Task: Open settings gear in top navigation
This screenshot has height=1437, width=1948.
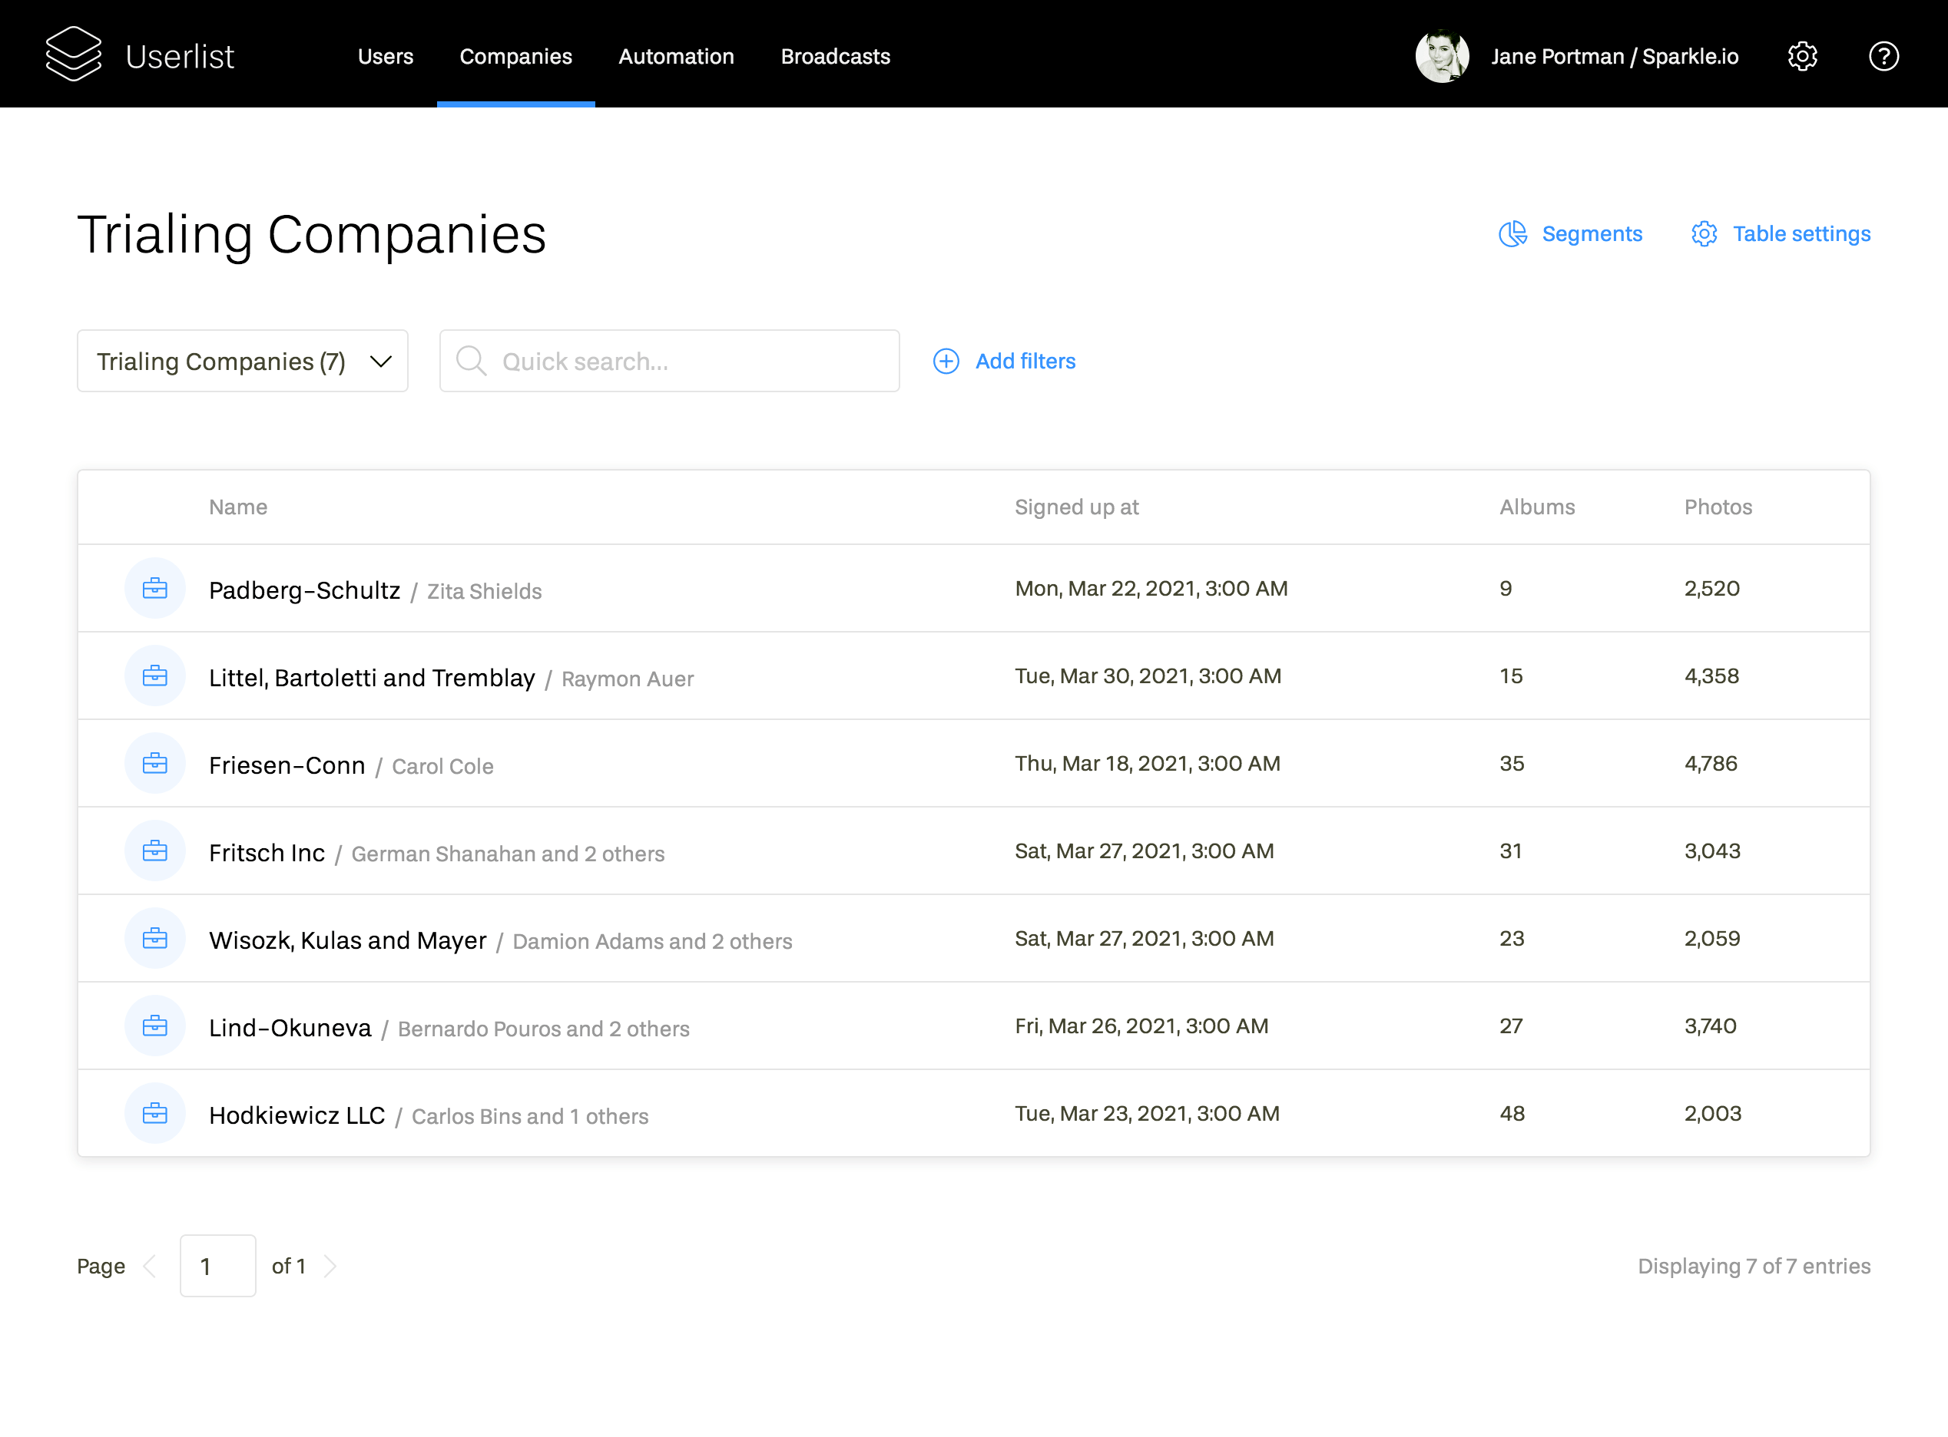Action: (x=1802, y=57)
